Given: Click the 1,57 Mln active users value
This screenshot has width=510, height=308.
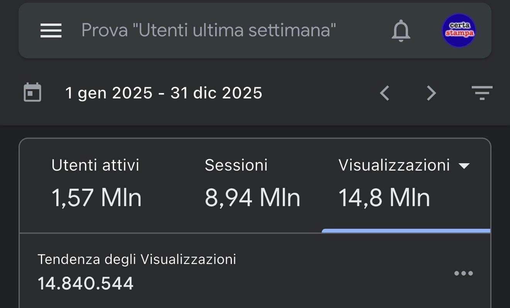Looking at the screenshot, I should click(97, 198).
